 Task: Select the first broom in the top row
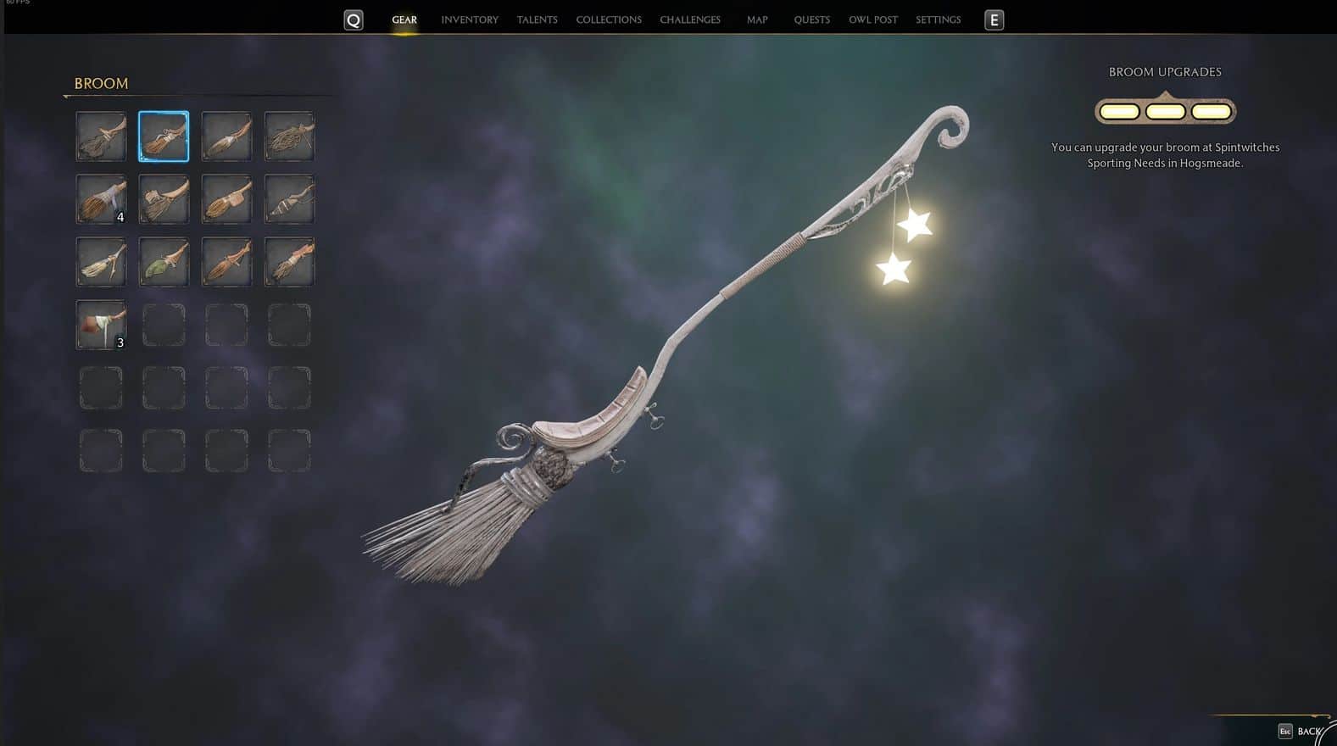click(101, 136)
